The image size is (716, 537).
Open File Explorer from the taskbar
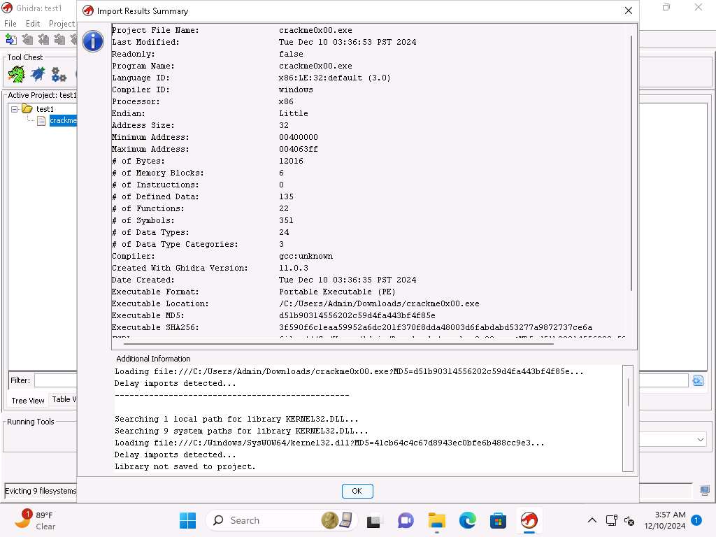pos(437,520)
